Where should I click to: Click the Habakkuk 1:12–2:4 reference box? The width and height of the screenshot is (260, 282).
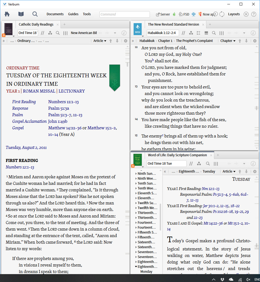click(163, 33)
